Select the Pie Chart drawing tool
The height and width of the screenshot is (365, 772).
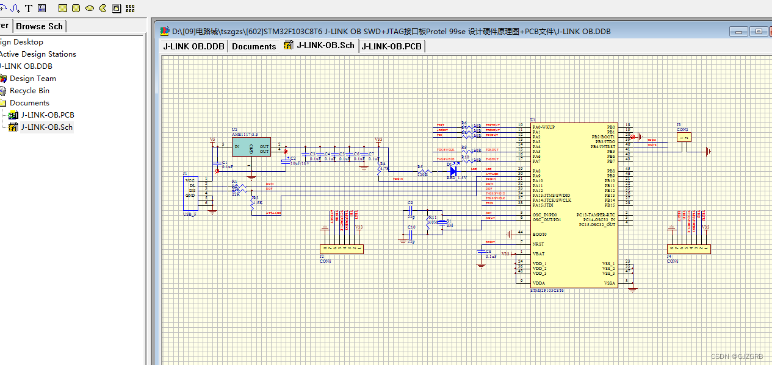coord(102,8)
